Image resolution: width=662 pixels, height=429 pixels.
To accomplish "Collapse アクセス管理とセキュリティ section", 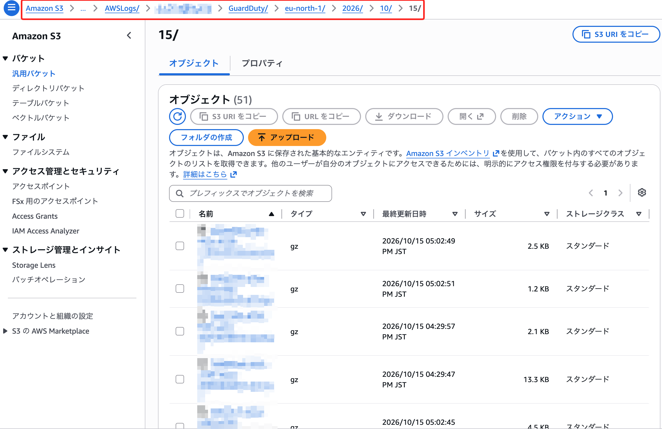I will [x=5, y=171].
